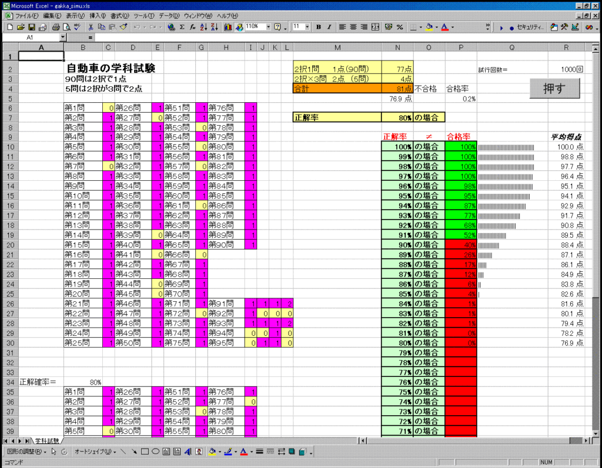The image size is (602, 468).
Task: Insert a text box
Action: tap(166, 452)
